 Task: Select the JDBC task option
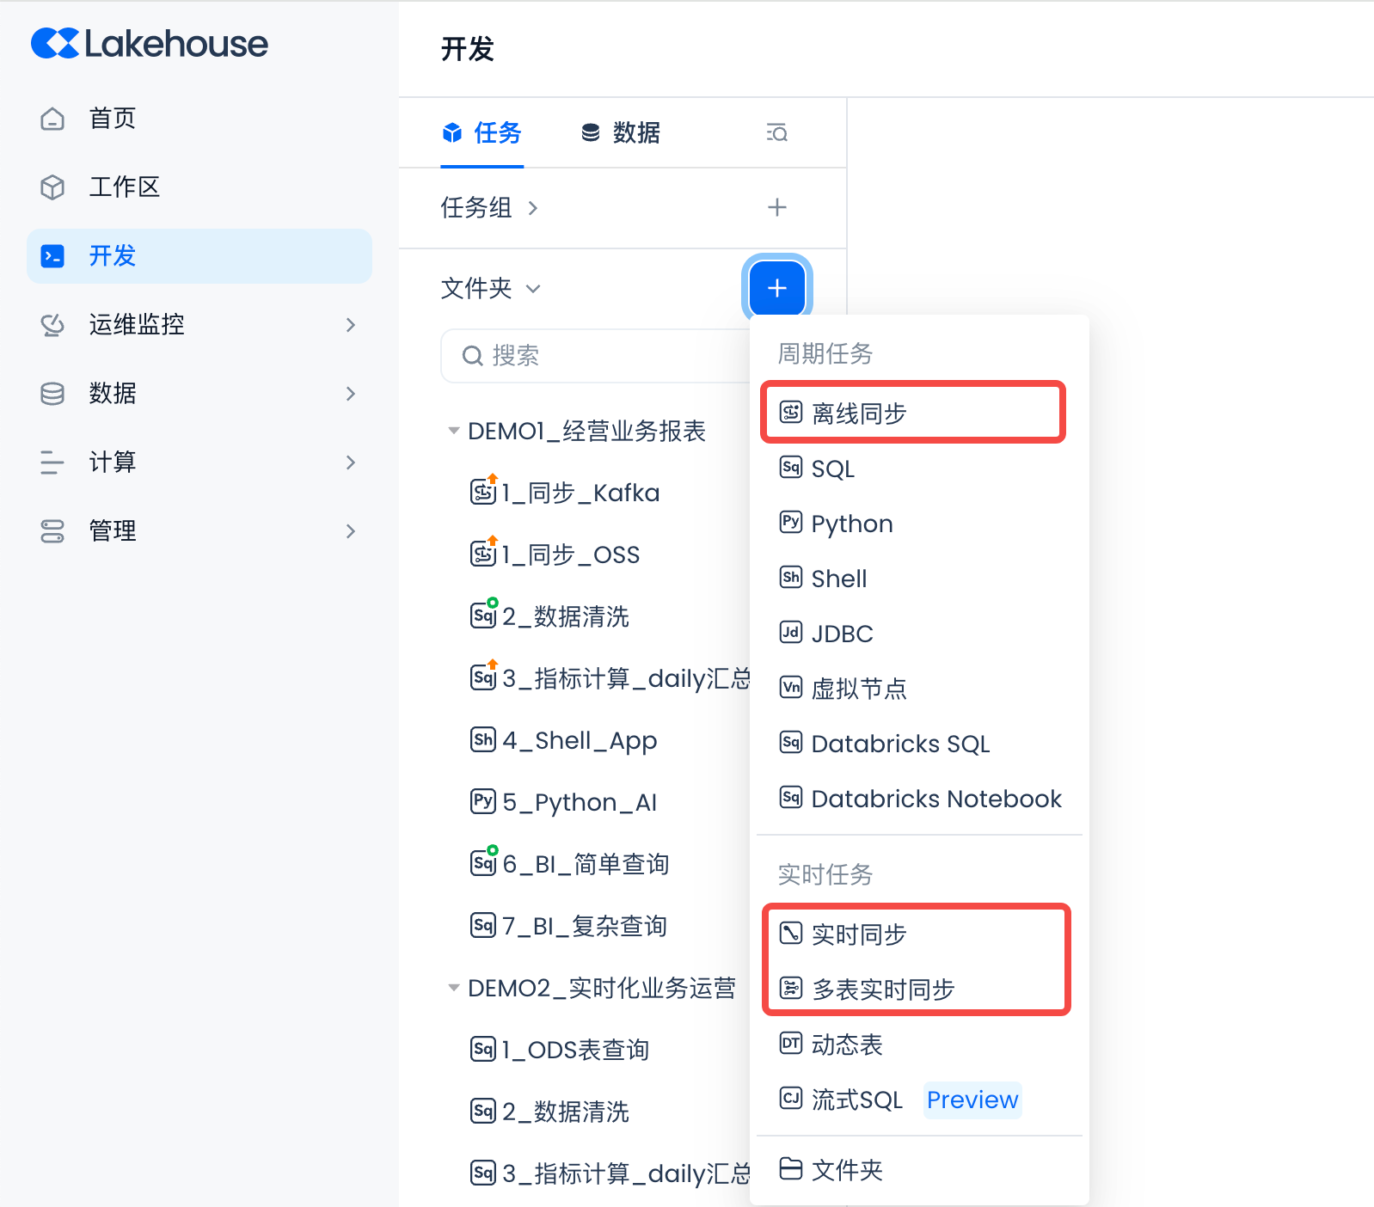(842, 634)
